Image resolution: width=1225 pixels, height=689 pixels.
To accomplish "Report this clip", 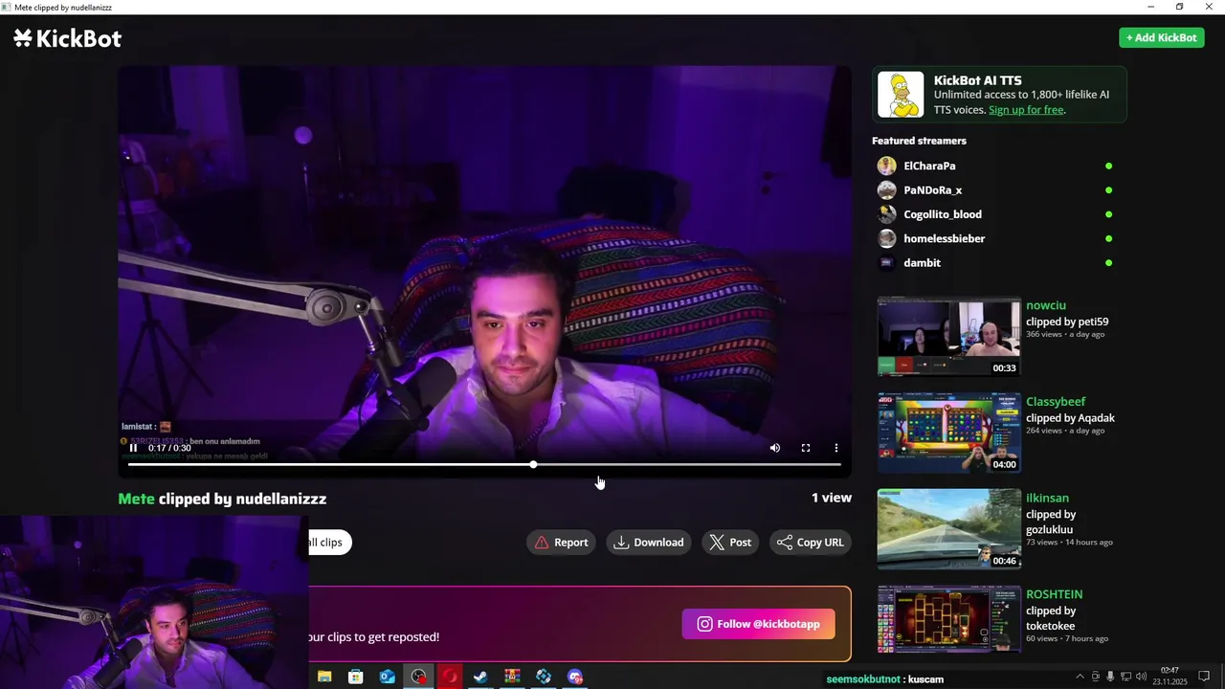I will (561, 543).
